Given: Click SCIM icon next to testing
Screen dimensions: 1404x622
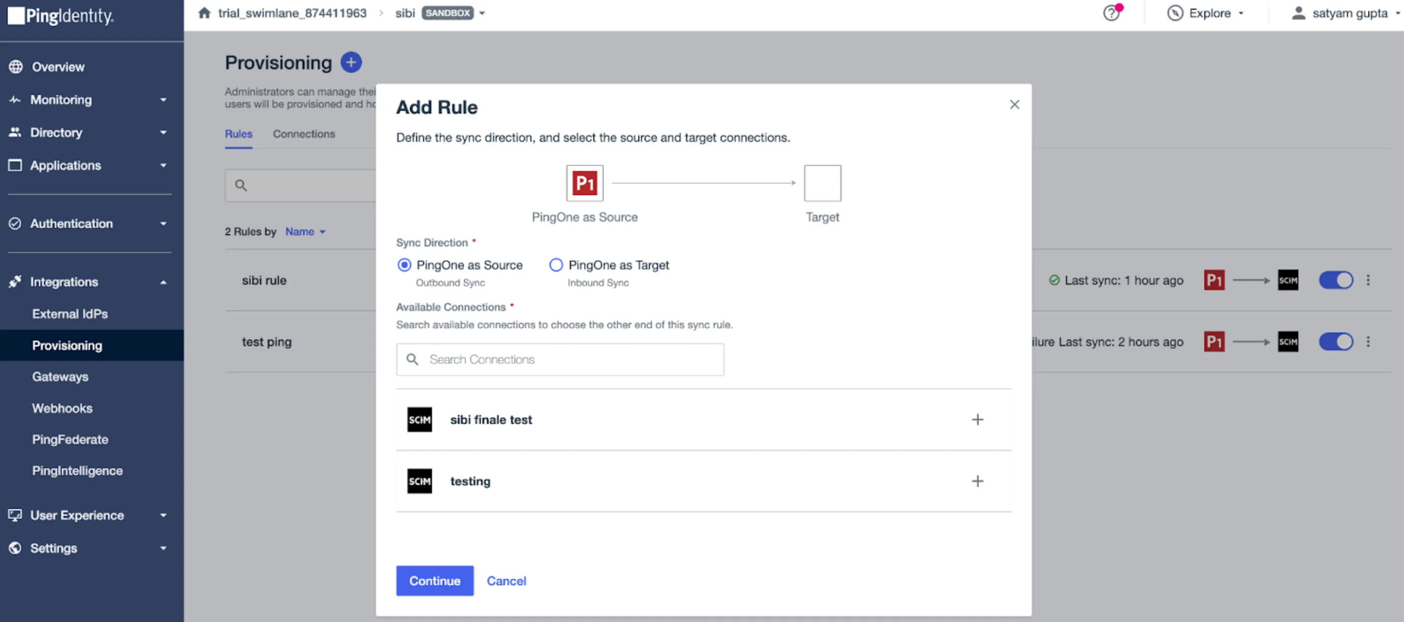Looking at the screenshot, I should pyautogui.click(x=419, y=481).
